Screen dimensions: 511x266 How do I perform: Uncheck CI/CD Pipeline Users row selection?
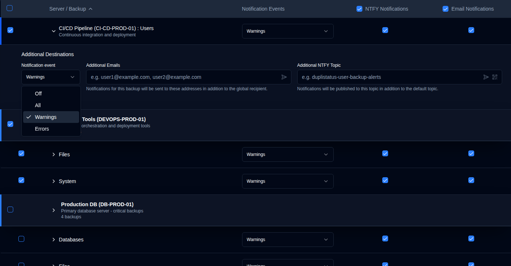[10, 30]
